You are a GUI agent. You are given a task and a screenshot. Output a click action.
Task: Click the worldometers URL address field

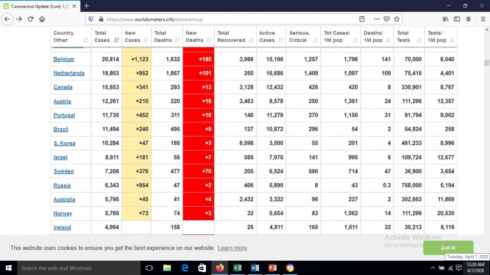click(x=226, y=19)
